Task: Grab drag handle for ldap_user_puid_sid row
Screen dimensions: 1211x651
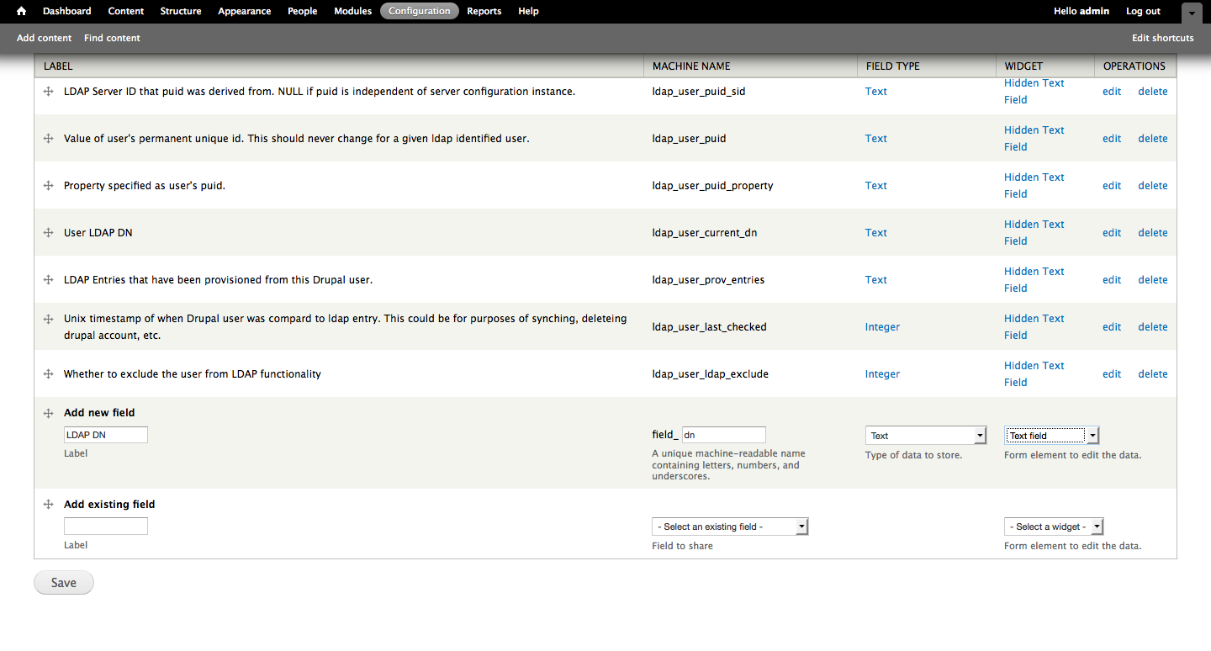Action: tap(49, 91)
